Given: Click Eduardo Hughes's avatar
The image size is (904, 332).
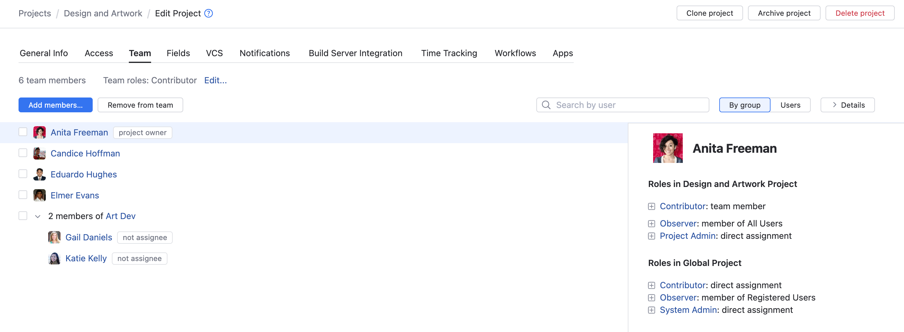Looking at the screenshot, I should [39, 174].
